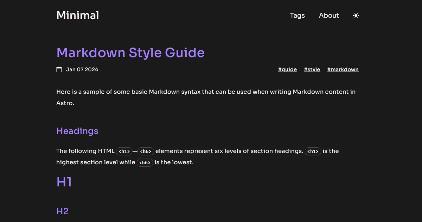Click the Headings section heading
This screenshot has height=222, width=422.
coord(77,131)
